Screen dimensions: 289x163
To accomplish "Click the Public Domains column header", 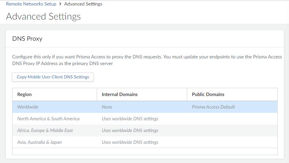I will tap(208, 94).
